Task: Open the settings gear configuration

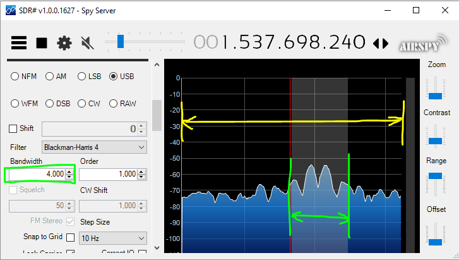Action: tap(64, 43)
